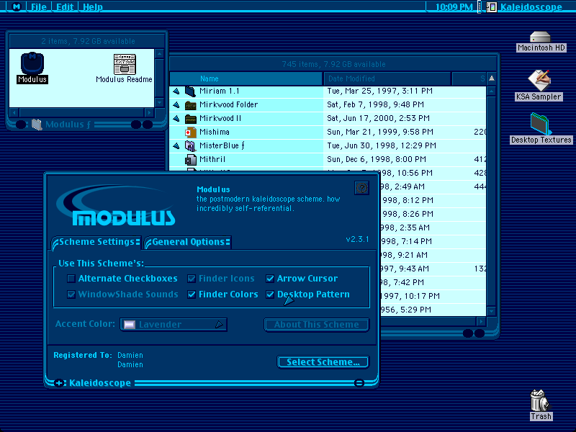Click the About This Scheme button
This screenshot has width=576, height=432.
pyautogui.click(x=316, y=325)
